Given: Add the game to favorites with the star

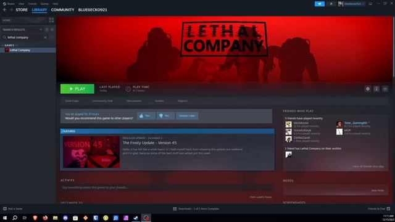Looking at the screenshot, I should (385, 89).
